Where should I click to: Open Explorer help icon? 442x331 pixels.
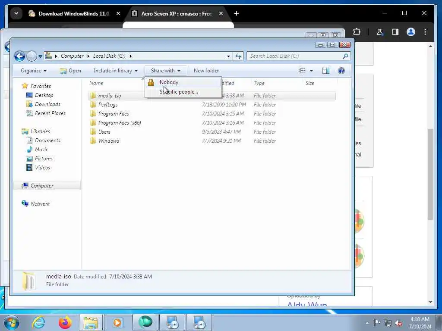[x=341, y=71]
